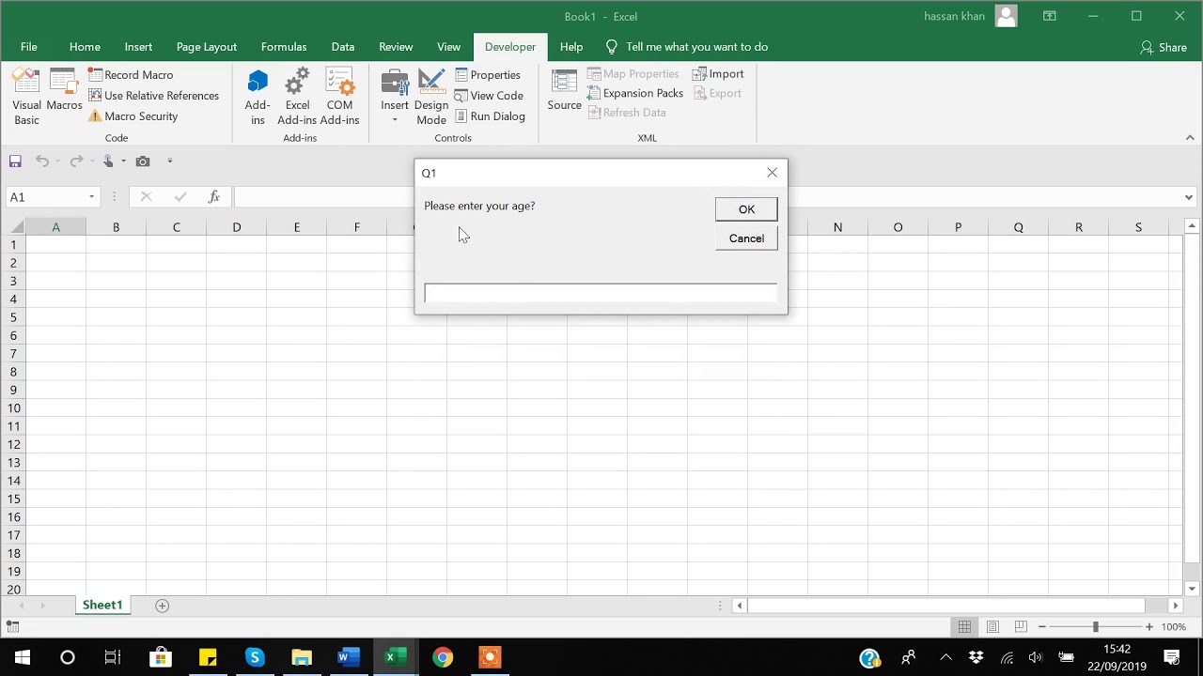Open the Help tab
Image resolution: width=1203 pixels, height=676 pixels.
click(x=571, y=46)
